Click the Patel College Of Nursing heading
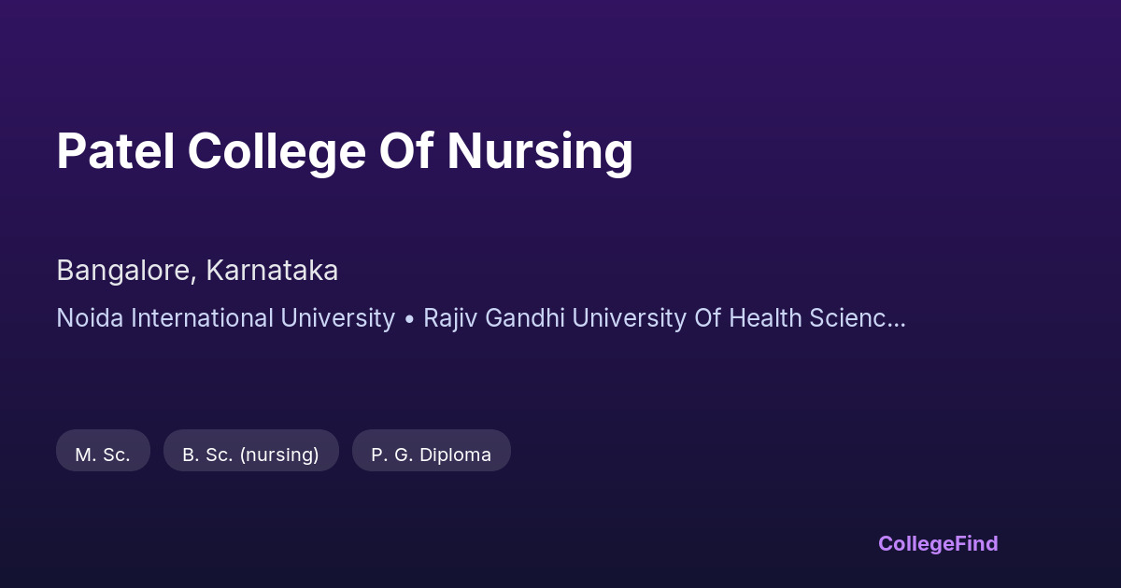1121x588 pixels. pos(345,151)
